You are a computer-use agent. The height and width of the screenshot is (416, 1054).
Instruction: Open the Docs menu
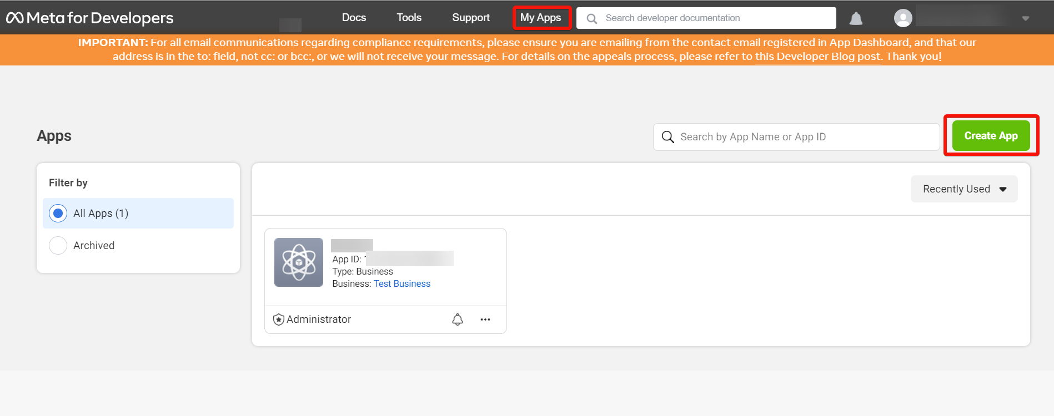354,18
